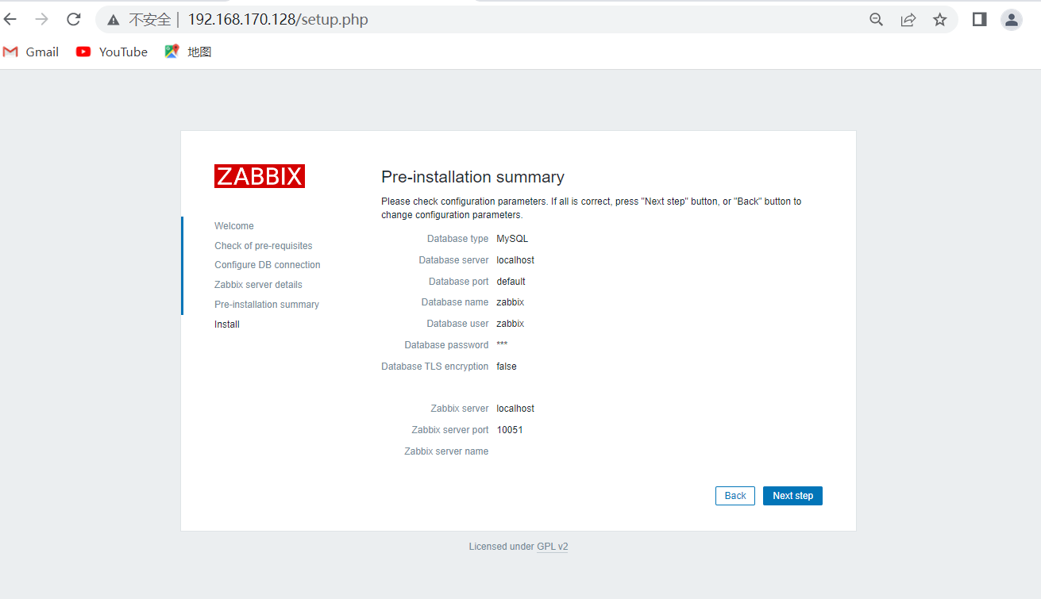
Task: Open the 地图 maps bookmark
Action: tap(188, 52)
